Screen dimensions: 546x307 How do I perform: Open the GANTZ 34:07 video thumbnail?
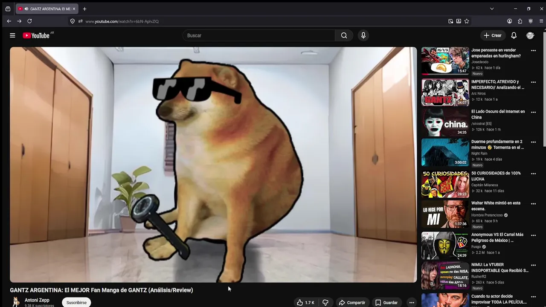(x=445, y=92)
